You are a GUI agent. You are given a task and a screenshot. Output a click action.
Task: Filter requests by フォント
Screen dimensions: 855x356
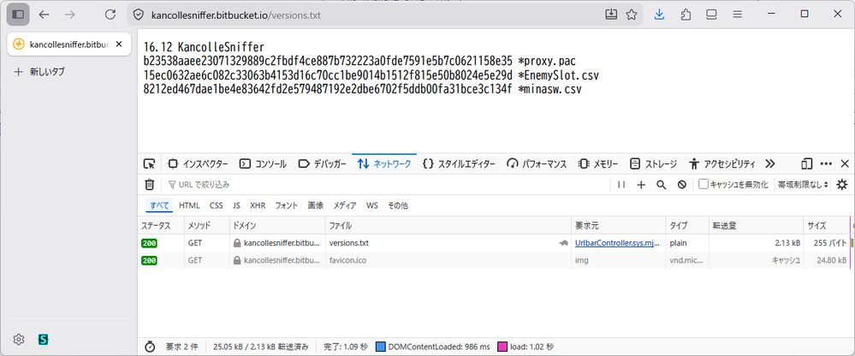[x=286, y=205]
